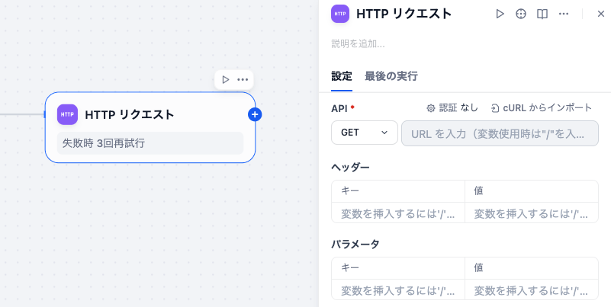Image resolution: width=611 pixels, height=307 pixels.
Task: Click the parameter key input cell
Action: tap(397, 290)
